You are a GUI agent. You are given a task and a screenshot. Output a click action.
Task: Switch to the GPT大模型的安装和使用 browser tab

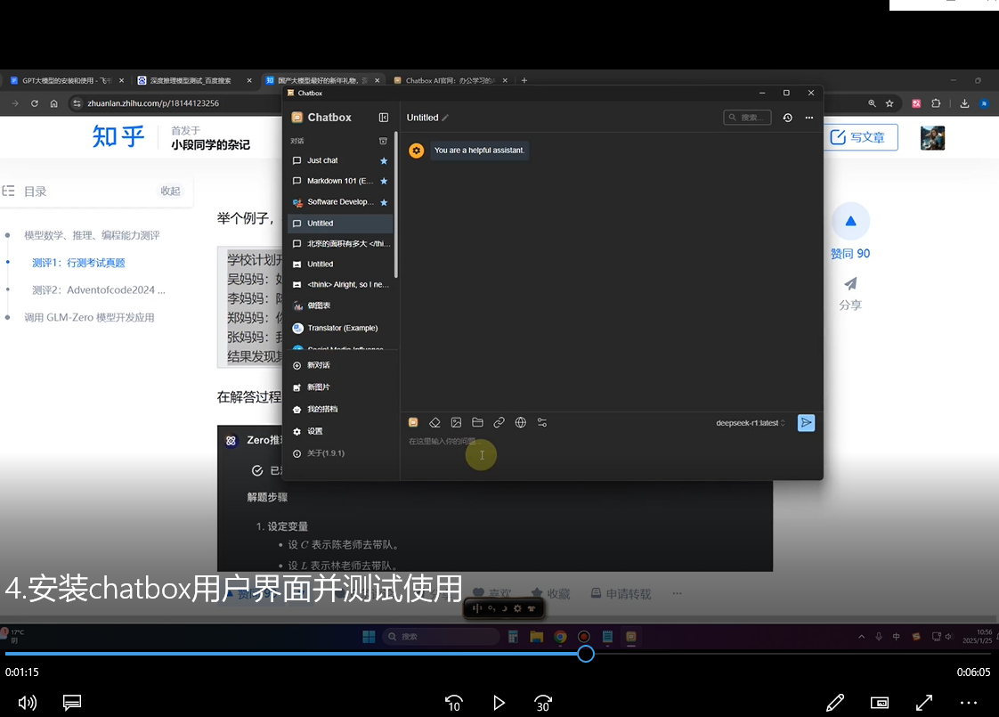point(67,80)
